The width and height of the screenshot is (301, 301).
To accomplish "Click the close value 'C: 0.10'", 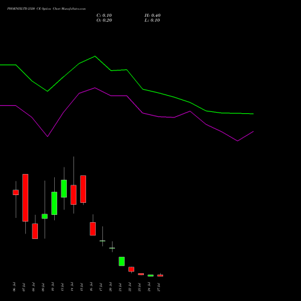I will (x=104, y=16).
